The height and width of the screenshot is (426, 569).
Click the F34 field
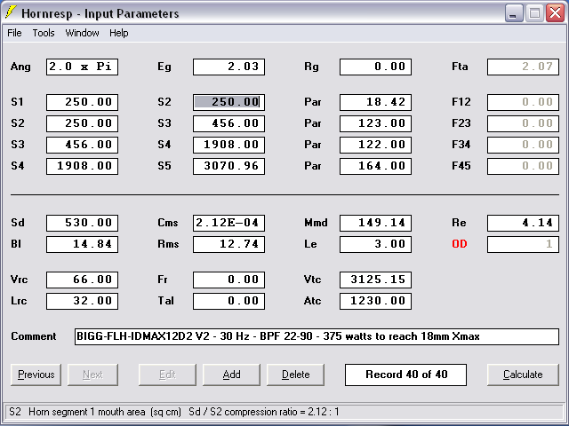pos(523,145)
